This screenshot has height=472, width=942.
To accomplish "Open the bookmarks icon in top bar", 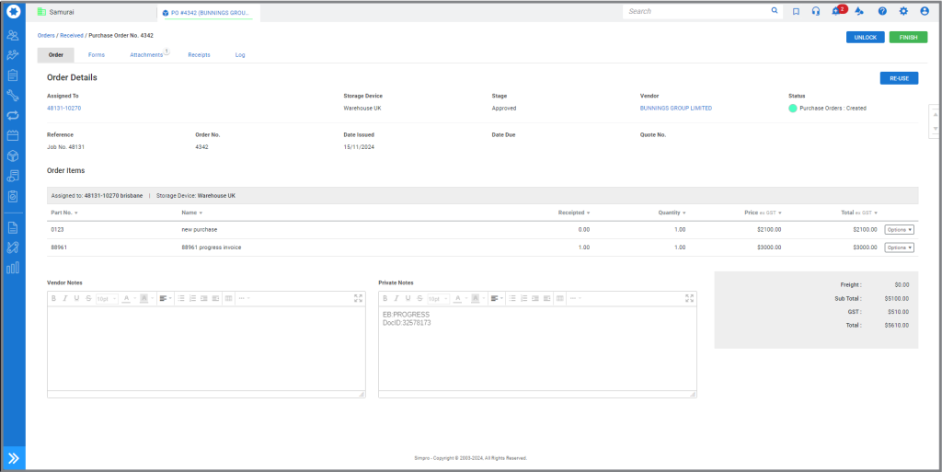I will (796, 11).
